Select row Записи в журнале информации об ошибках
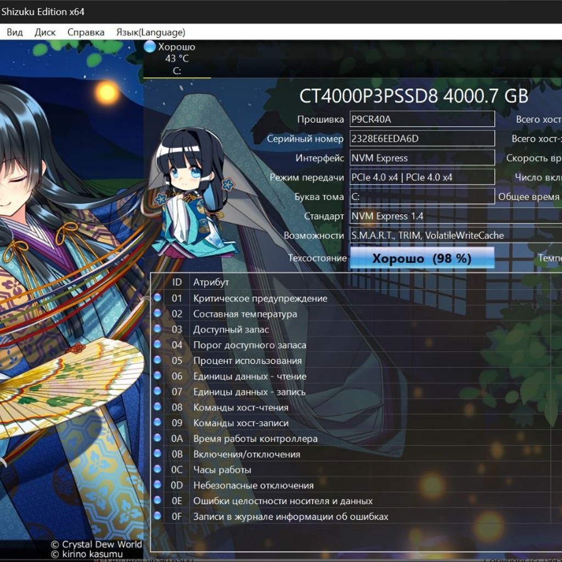 tap(356, 516)
